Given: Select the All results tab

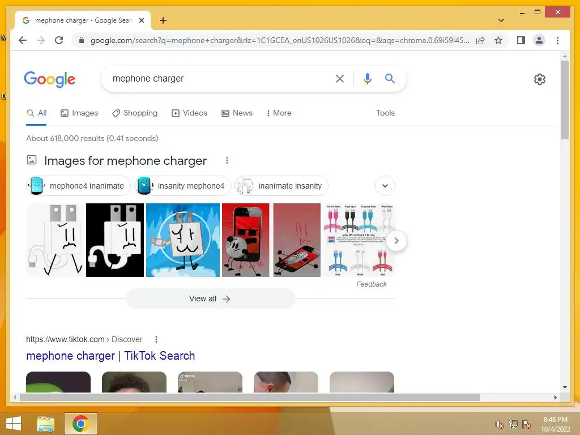Looking at the screenshot, I should coord(37,113).
